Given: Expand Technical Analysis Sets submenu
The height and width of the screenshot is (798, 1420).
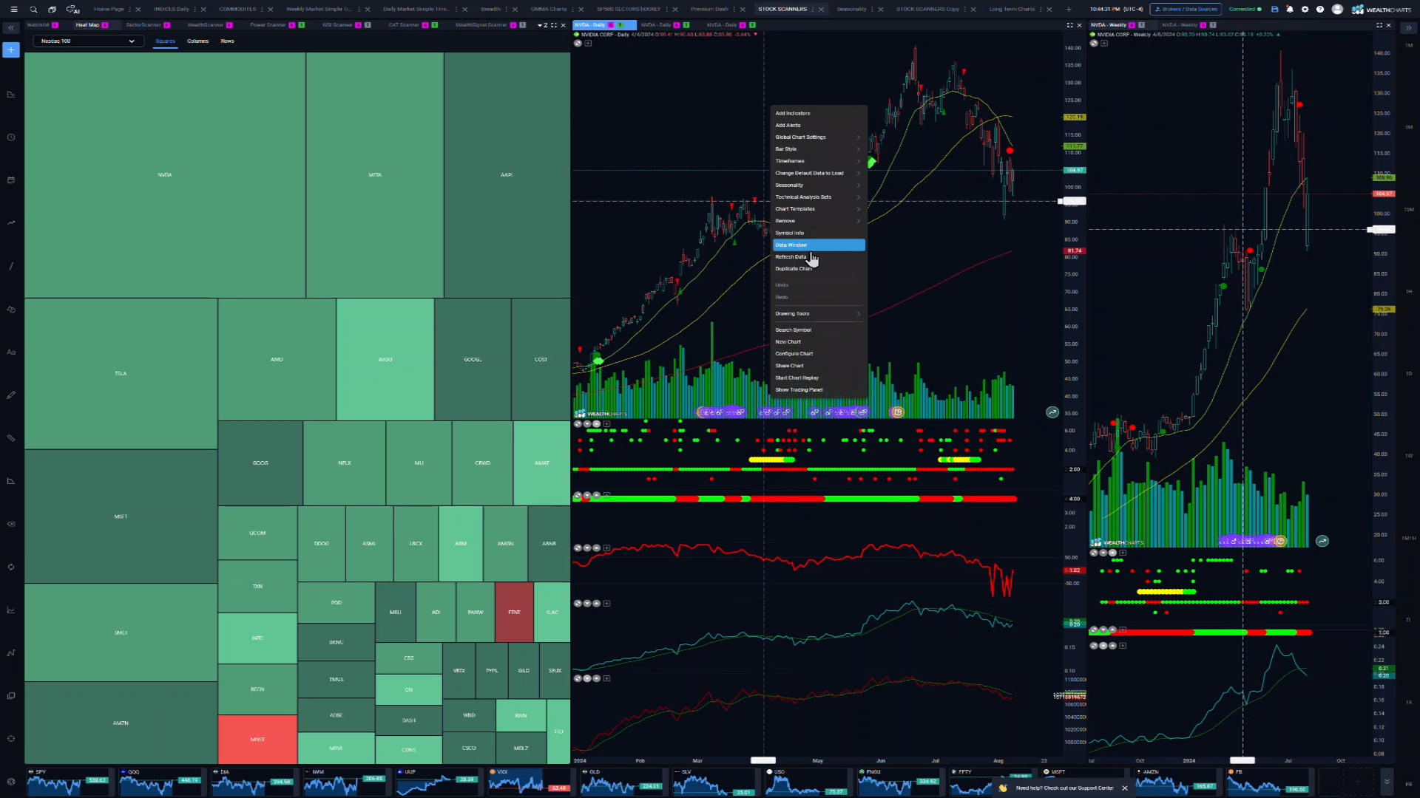Looking at the screenshot, I should tap(818, 197).
